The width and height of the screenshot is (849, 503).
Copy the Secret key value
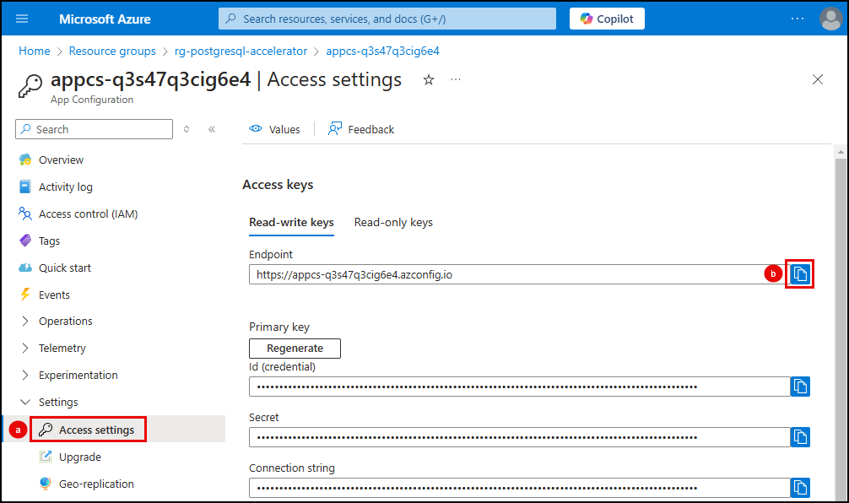click(800, 437)
